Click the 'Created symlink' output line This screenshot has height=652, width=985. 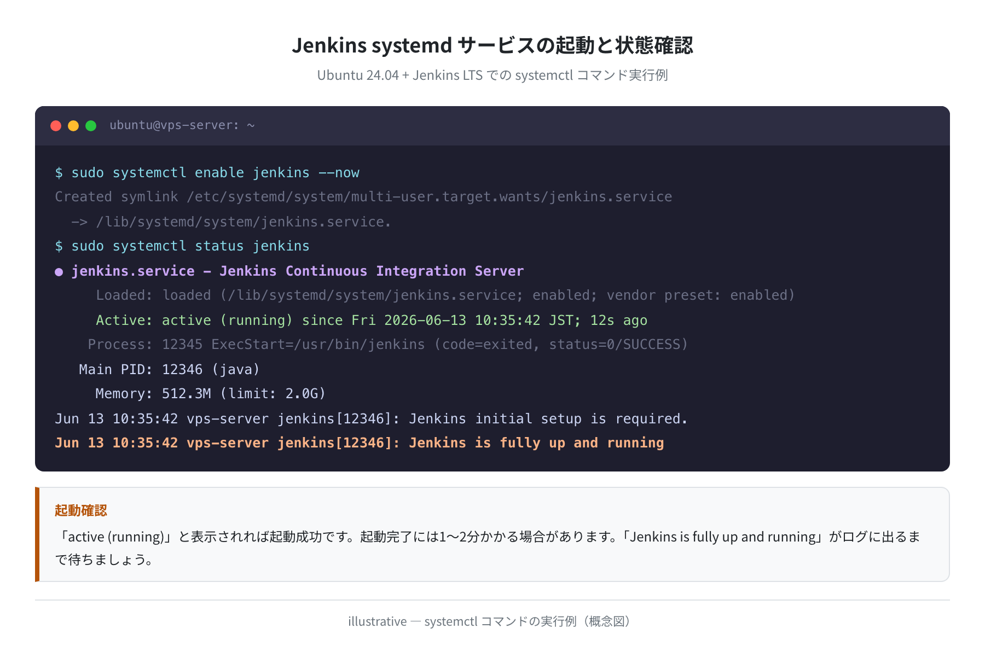tap(363, 197)
